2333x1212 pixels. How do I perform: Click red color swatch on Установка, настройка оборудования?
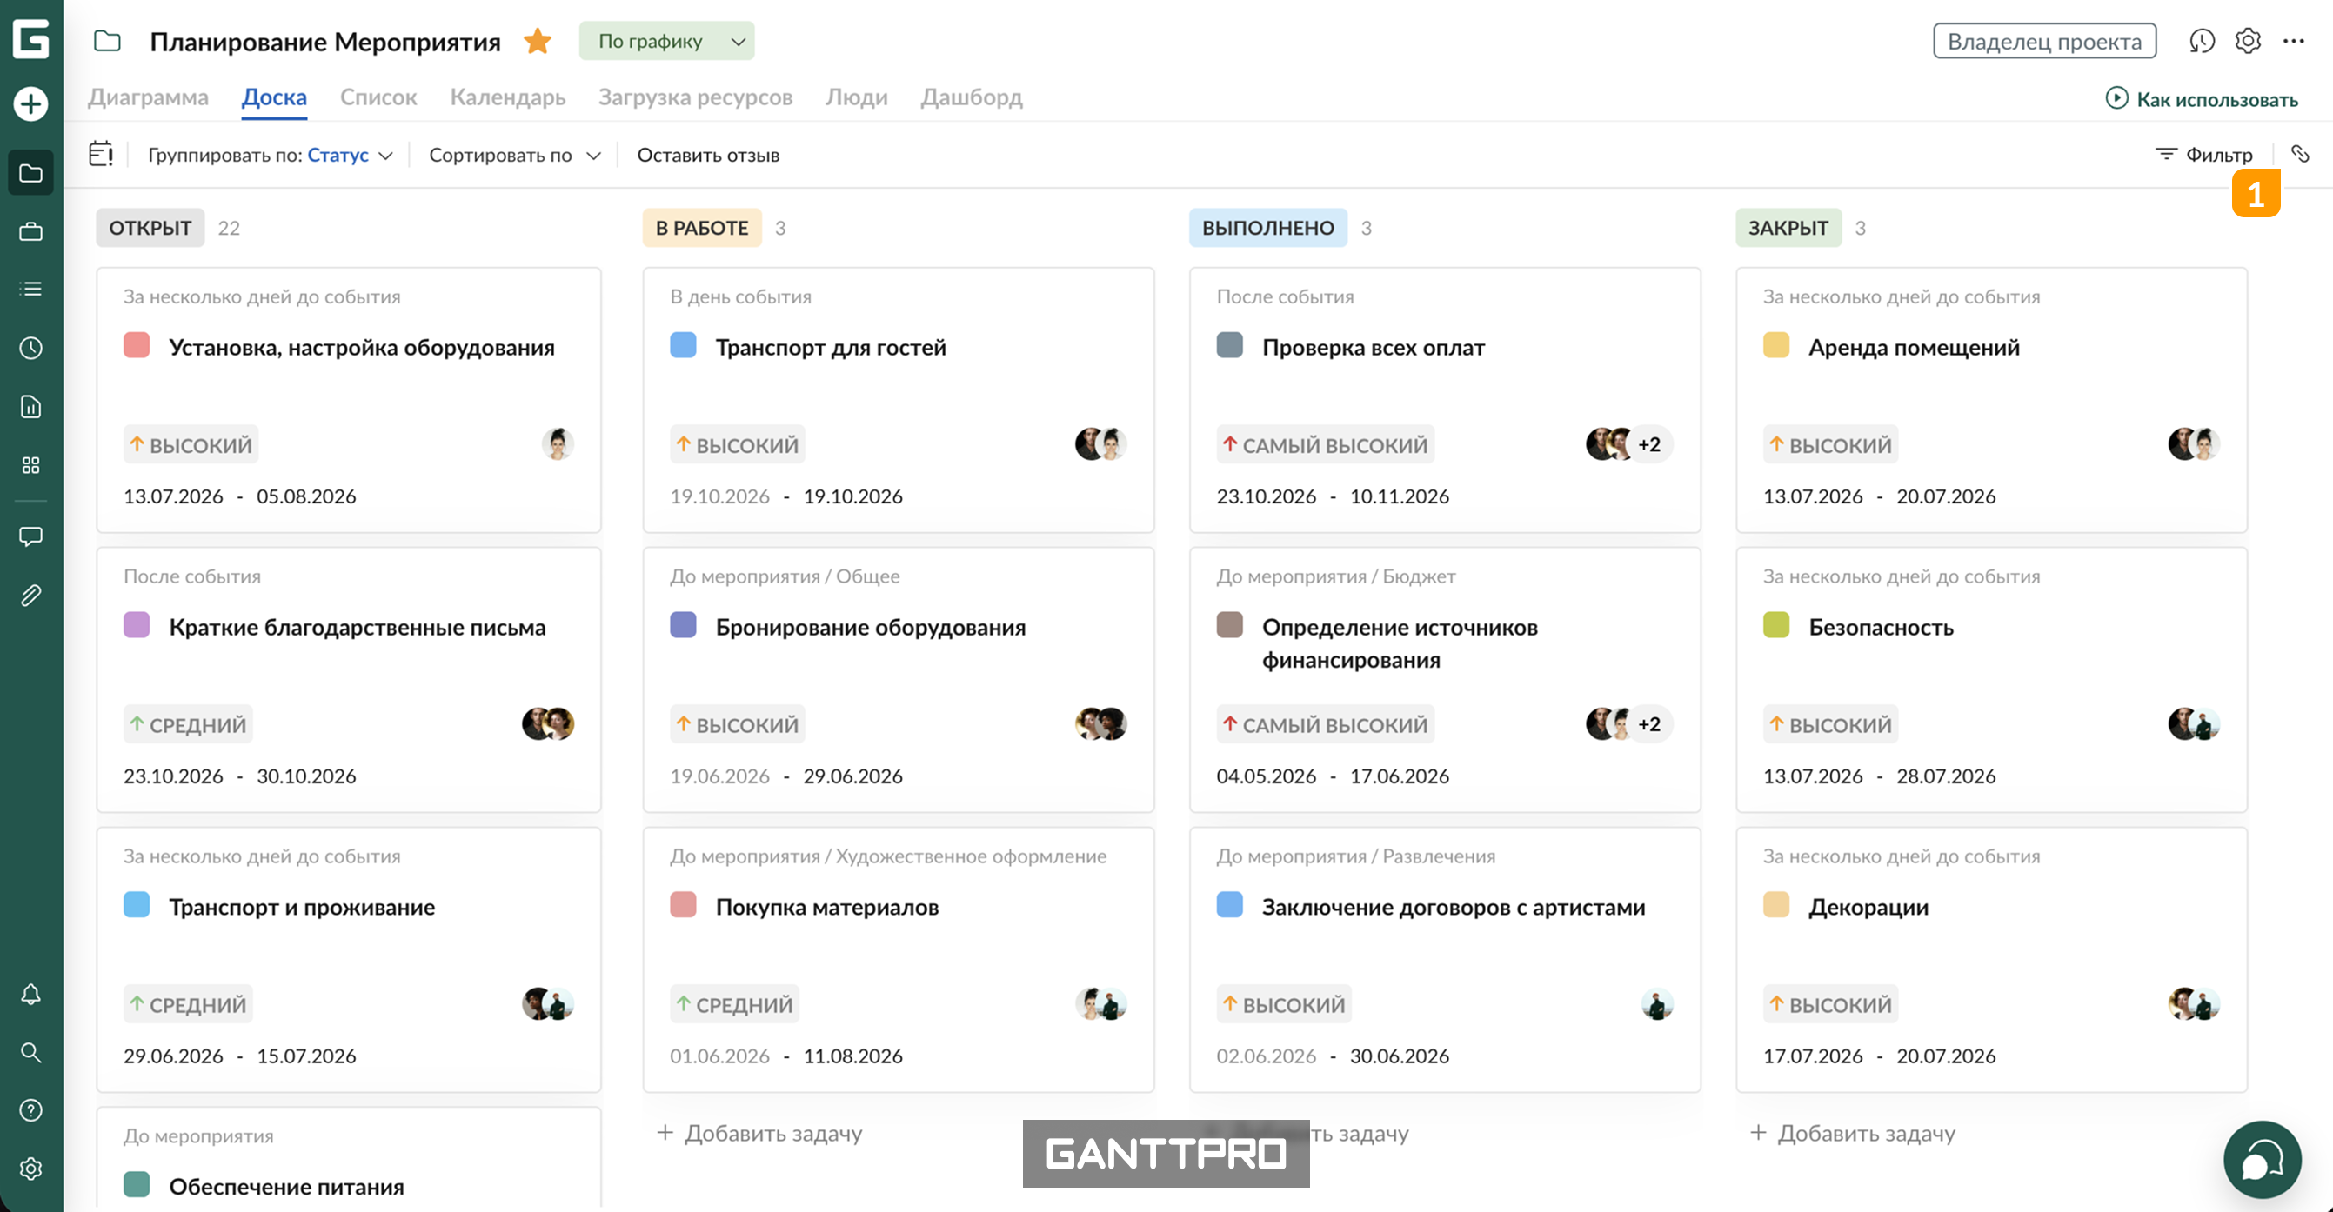point(137,346)
